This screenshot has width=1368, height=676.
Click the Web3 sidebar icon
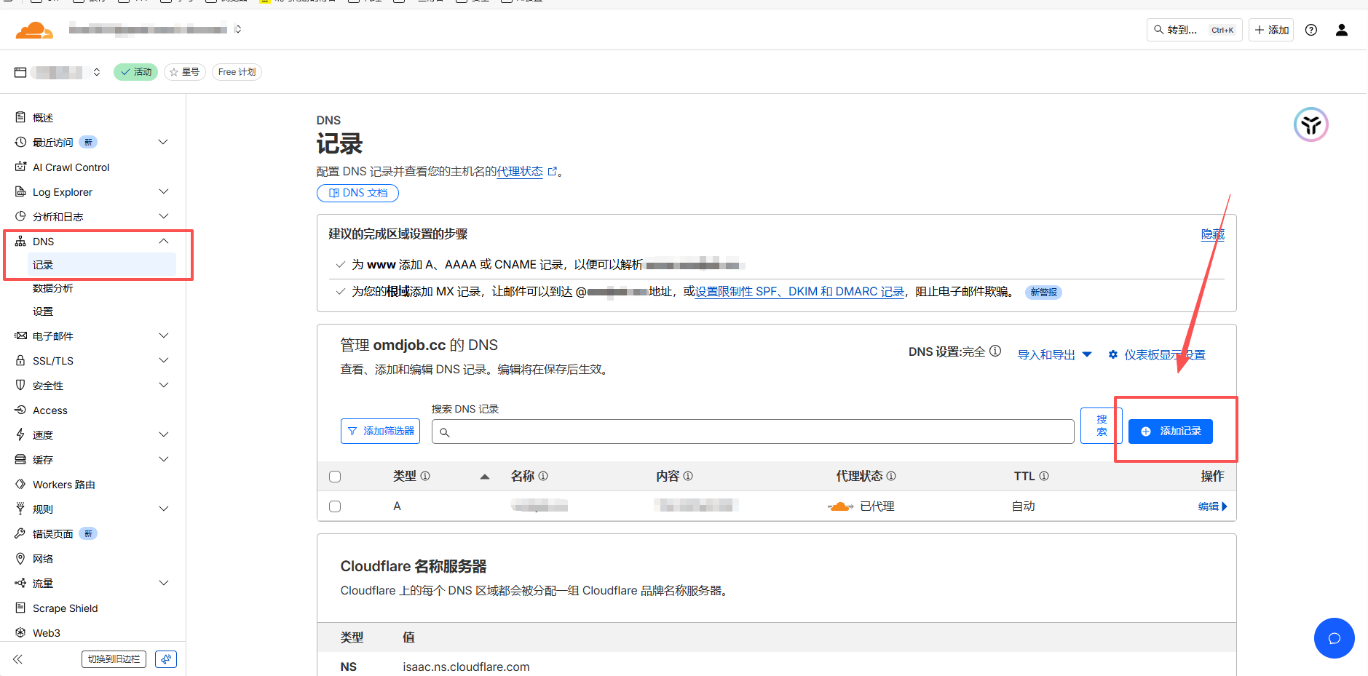pyautogui.click(x=20, y=632)
